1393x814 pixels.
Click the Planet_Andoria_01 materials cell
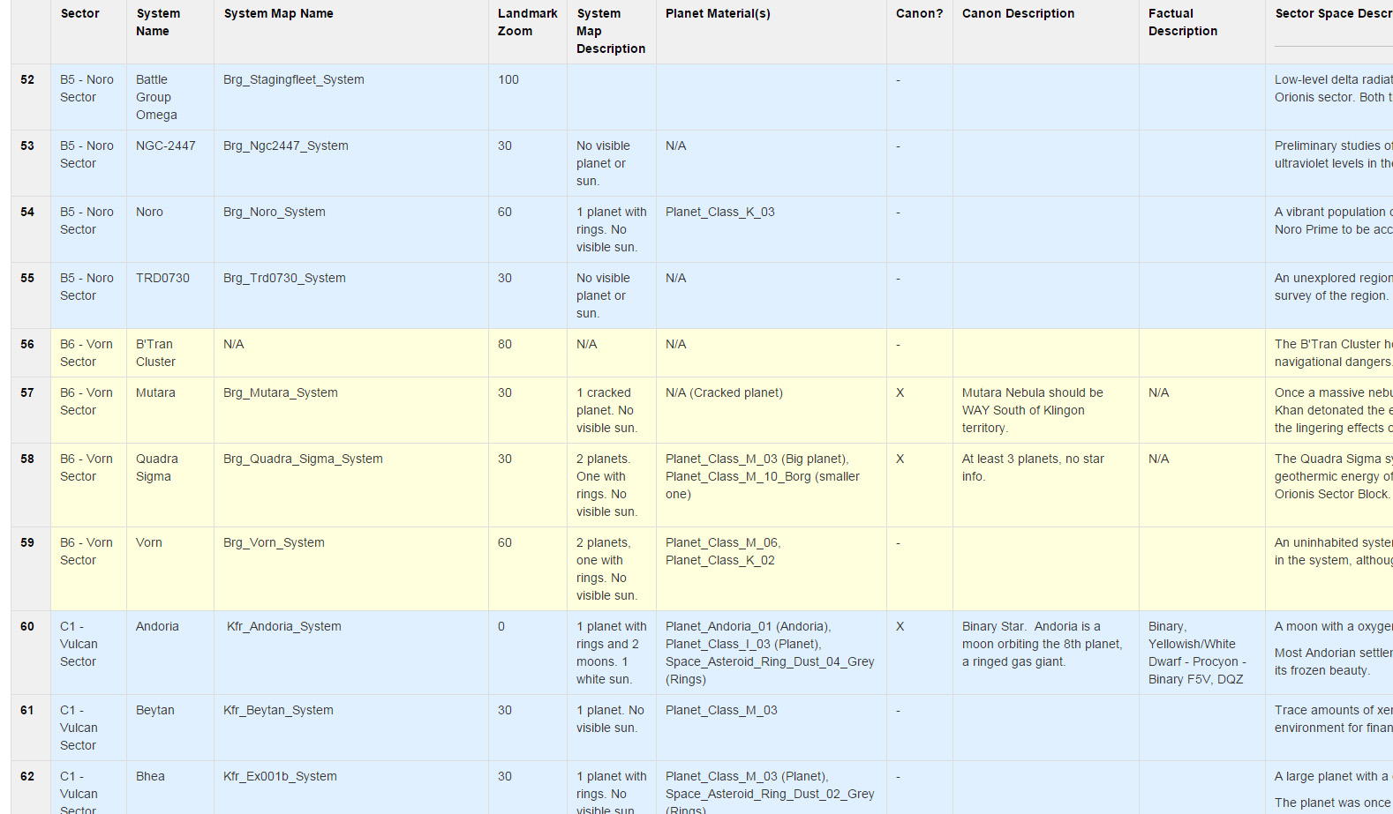[x=772, y=653]
